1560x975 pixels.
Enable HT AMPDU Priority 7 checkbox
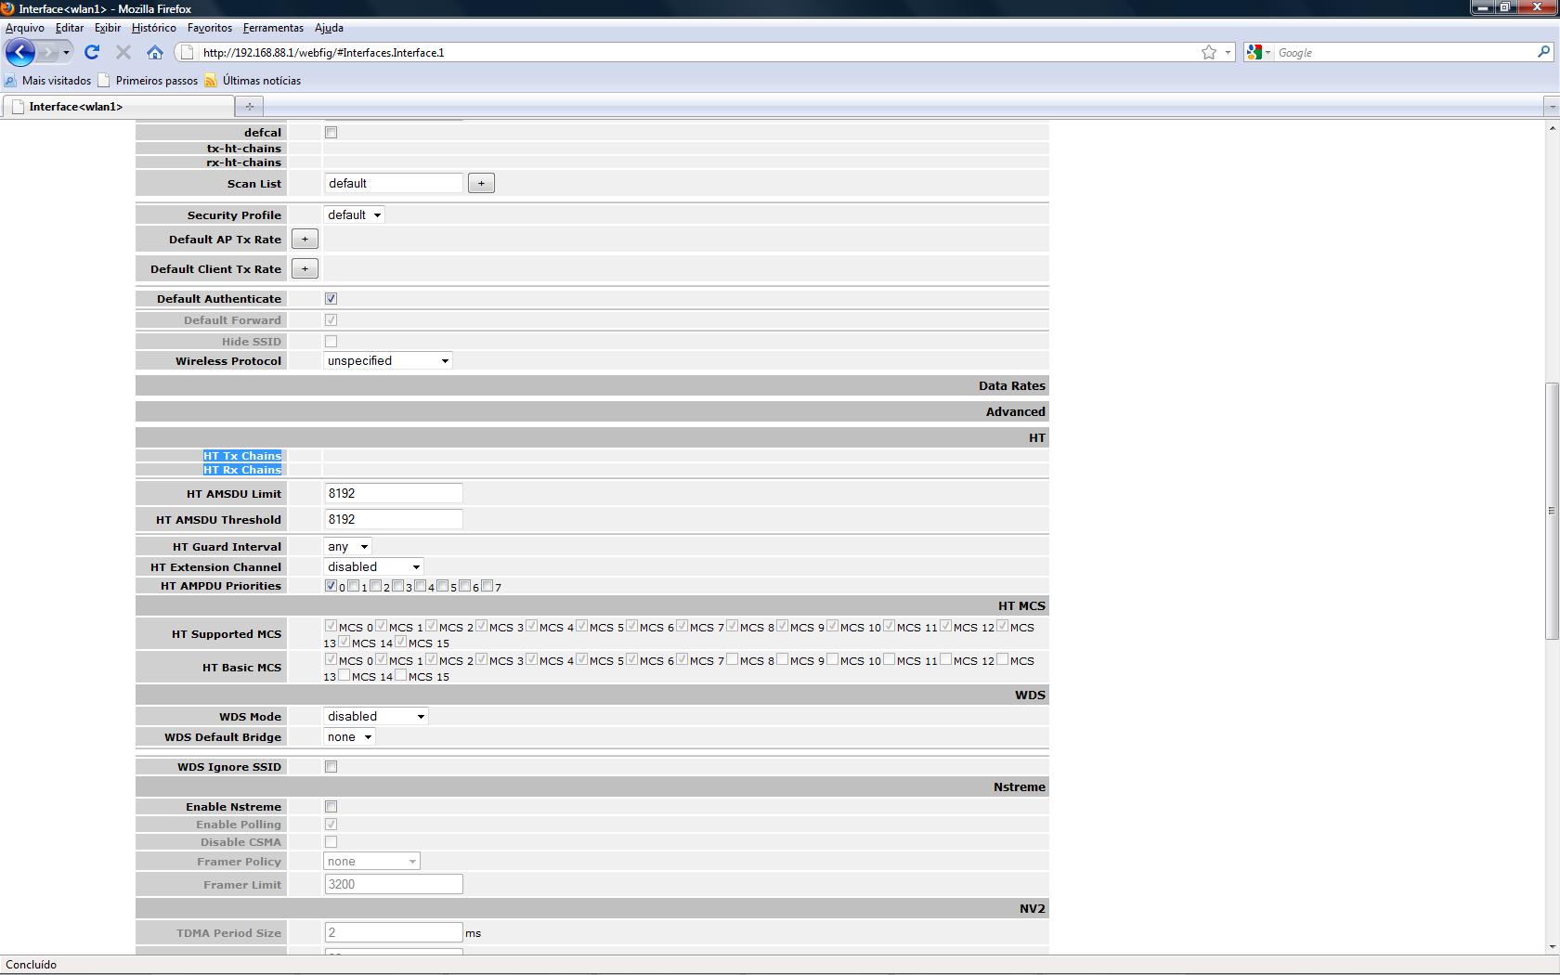pos(487,585)
